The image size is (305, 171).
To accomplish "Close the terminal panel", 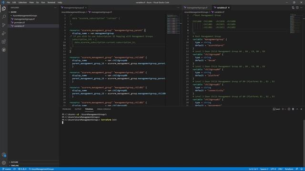I will [301, 109].
